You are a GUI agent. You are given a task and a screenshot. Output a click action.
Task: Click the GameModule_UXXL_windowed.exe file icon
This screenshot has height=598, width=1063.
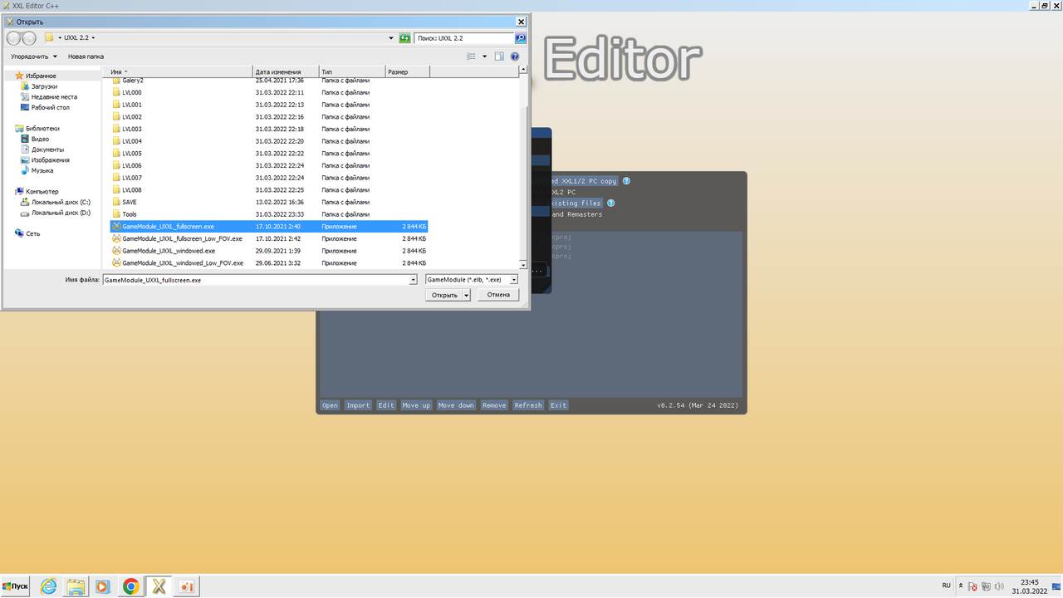coord(116,251)
